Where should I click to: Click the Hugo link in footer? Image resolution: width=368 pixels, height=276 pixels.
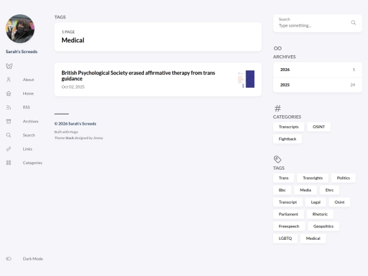(74, 132)
